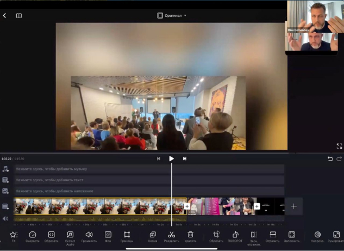The height and width of the screenshot is (251, 344).
Task: Click the video preview image
Action: pyautogui.click(x=172, y=87)
